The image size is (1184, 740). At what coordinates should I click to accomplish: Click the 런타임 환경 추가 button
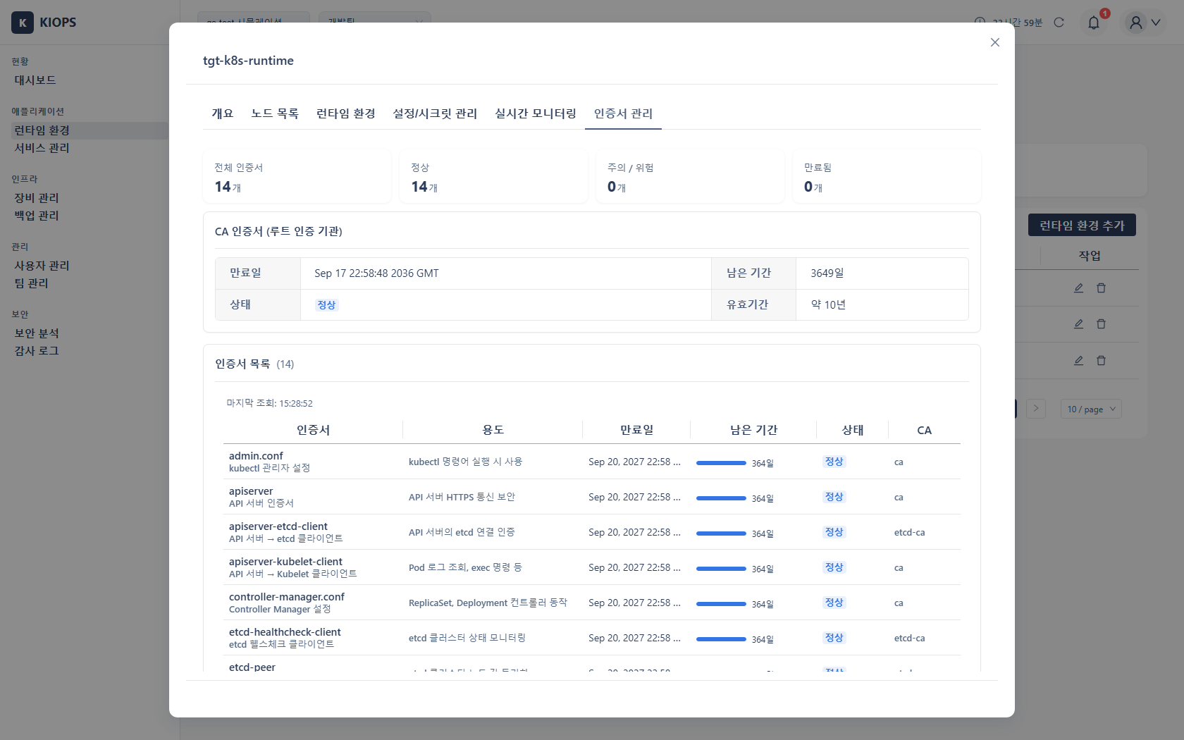(x=1082, y=225)
